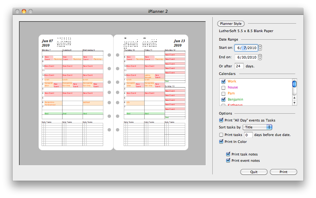Adjust the End on date stepper
Image resolution: width=316 pixels, height=198 pixels.
pos(260,57)
